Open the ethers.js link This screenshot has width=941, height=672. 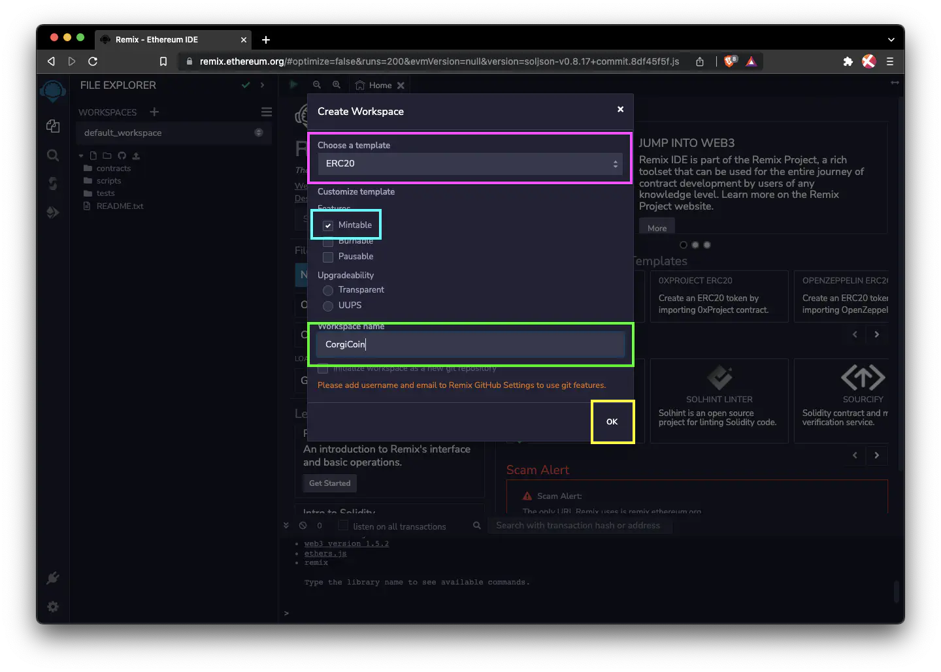(325, 553)
